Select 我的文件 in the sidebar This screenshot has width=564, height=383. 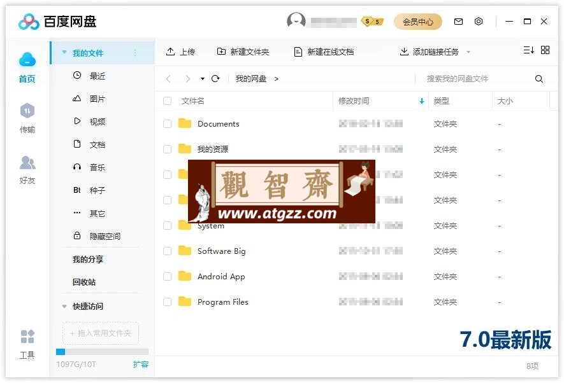tap(102, 53)
